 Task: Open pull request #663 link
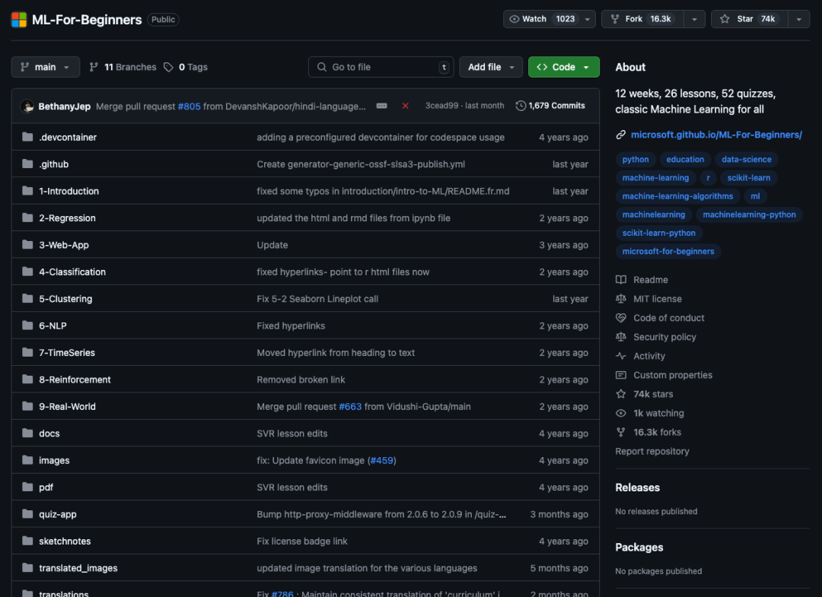[350, 406]
